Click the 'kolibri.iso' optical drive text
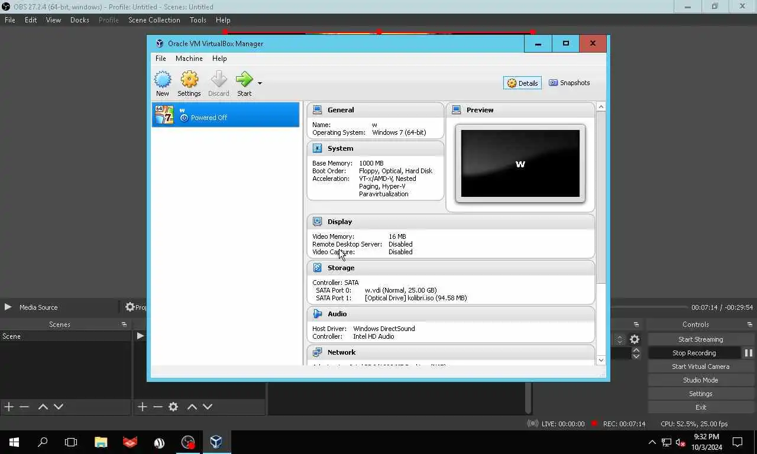757x454 pixels. coord(416,298)
